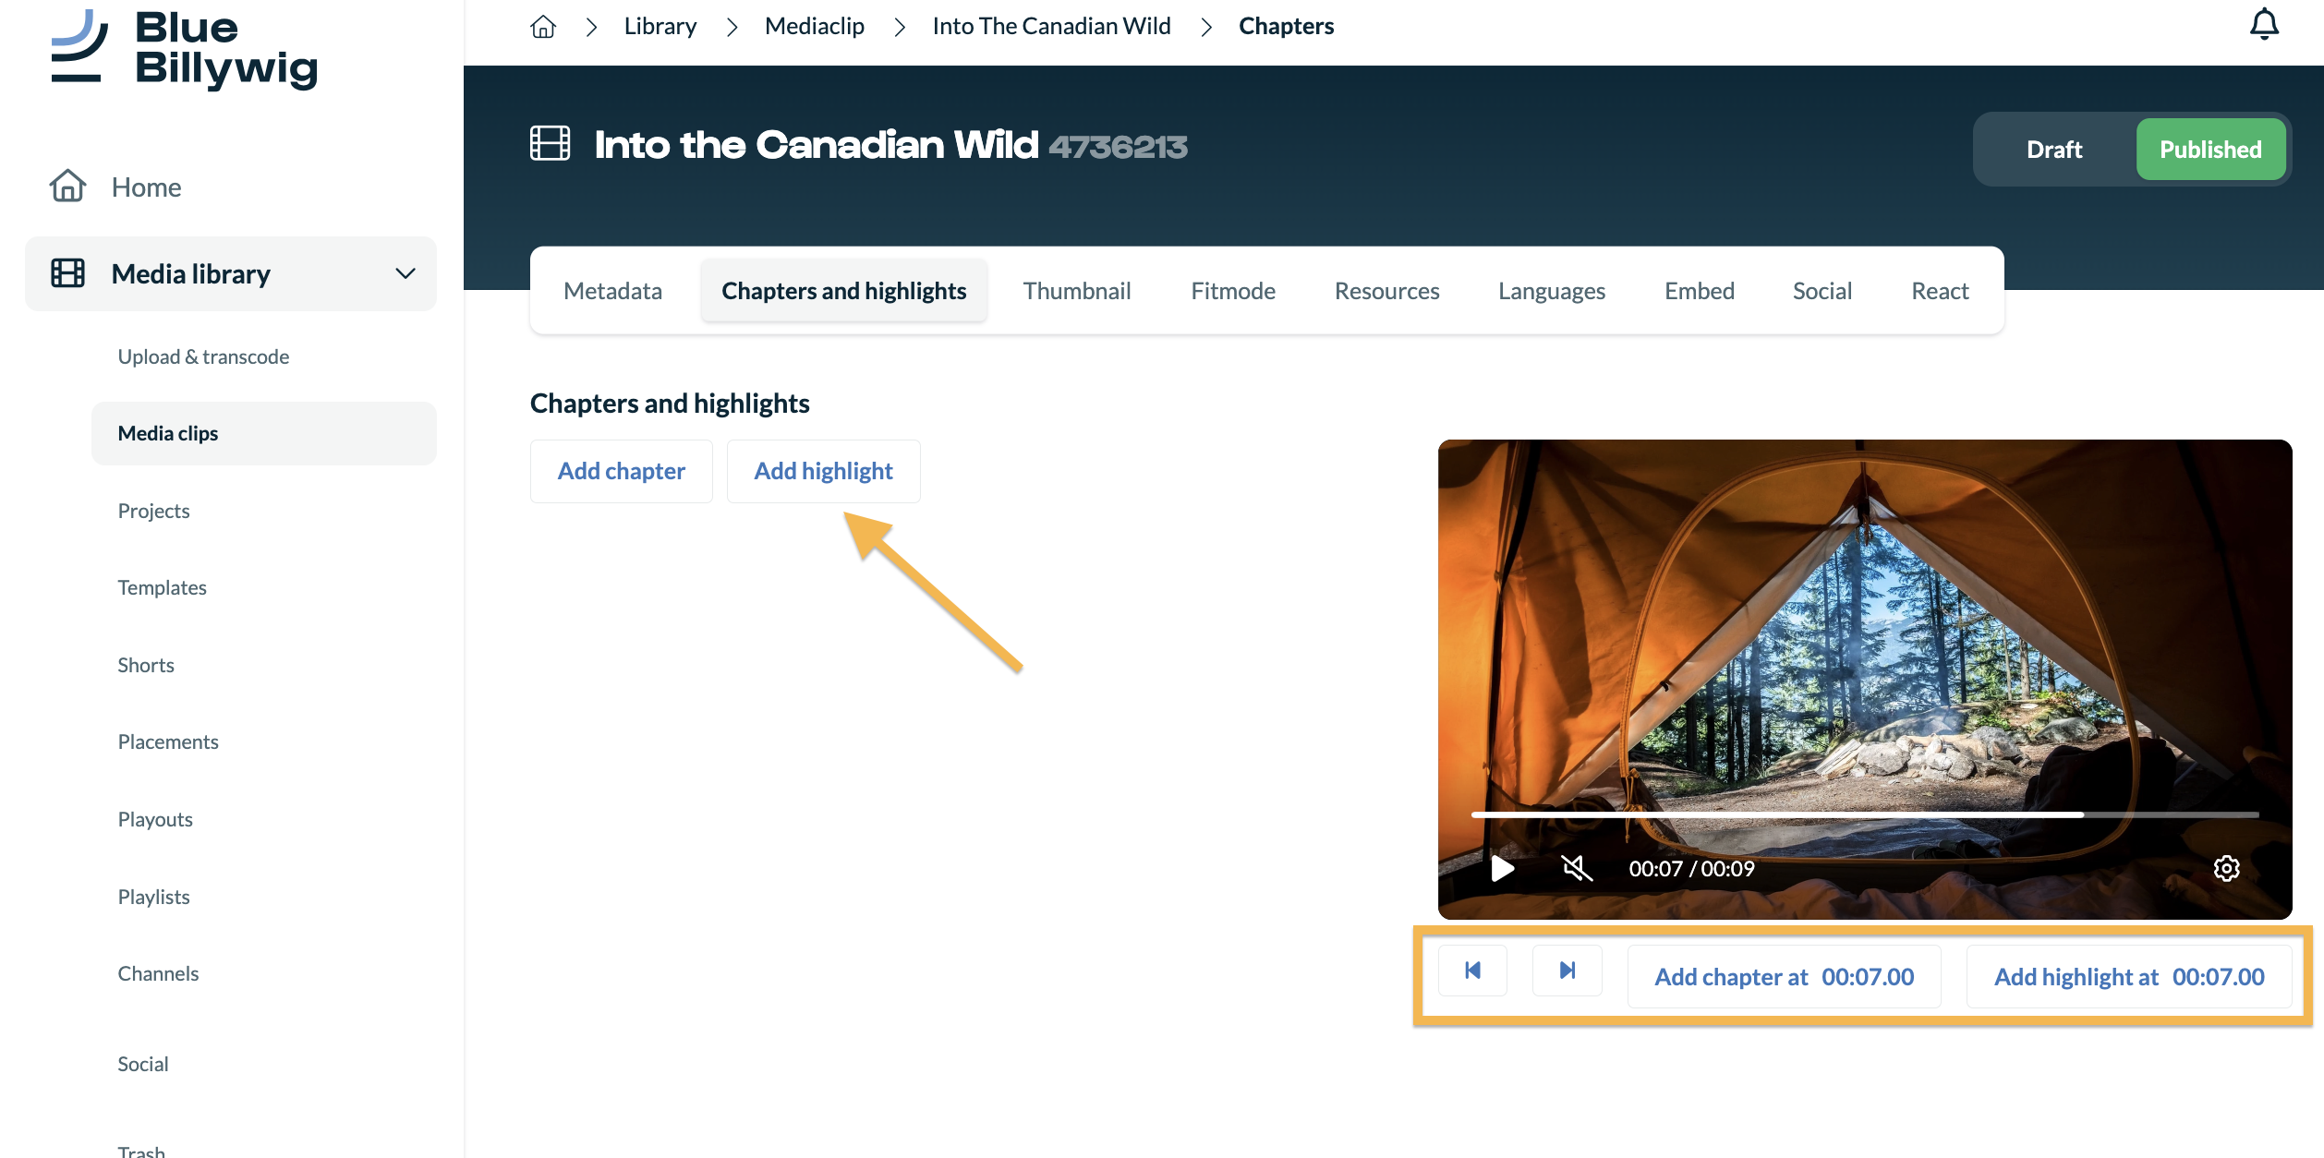Screen dimensions: 2324x1158
Task: Open the Social tab
Action: (1822, 291)
